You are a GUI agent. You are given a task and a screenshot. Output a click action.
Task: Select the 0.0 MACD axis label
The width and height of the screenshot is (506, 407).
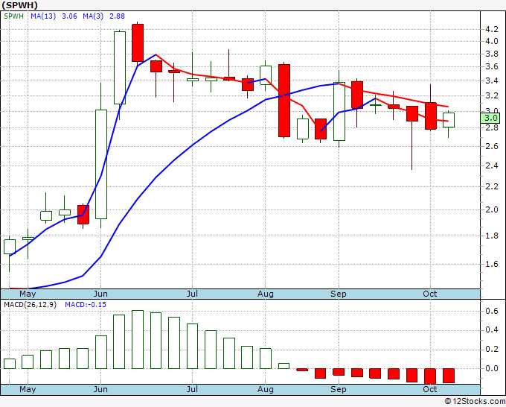pos(491,368)
